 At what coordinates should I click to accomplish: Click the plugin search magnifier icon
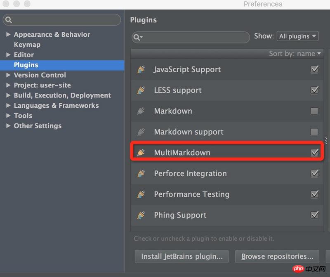(138, 37)
